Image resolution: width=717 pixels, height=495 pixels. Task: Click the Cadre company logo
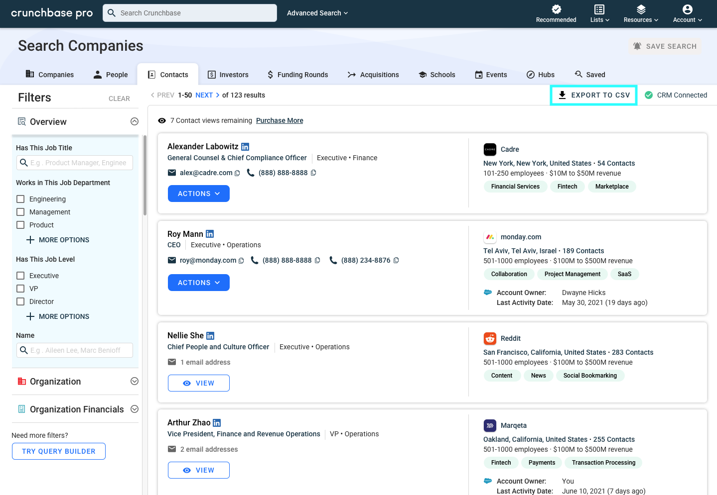click(x=490, y=149)
